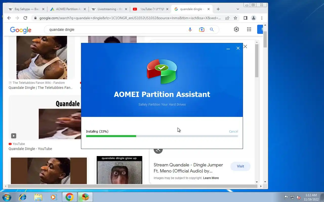The width and height of the screenshot is (324, 202).
Task: Click the site lock icon in address bar
Action: pos(35,18)
